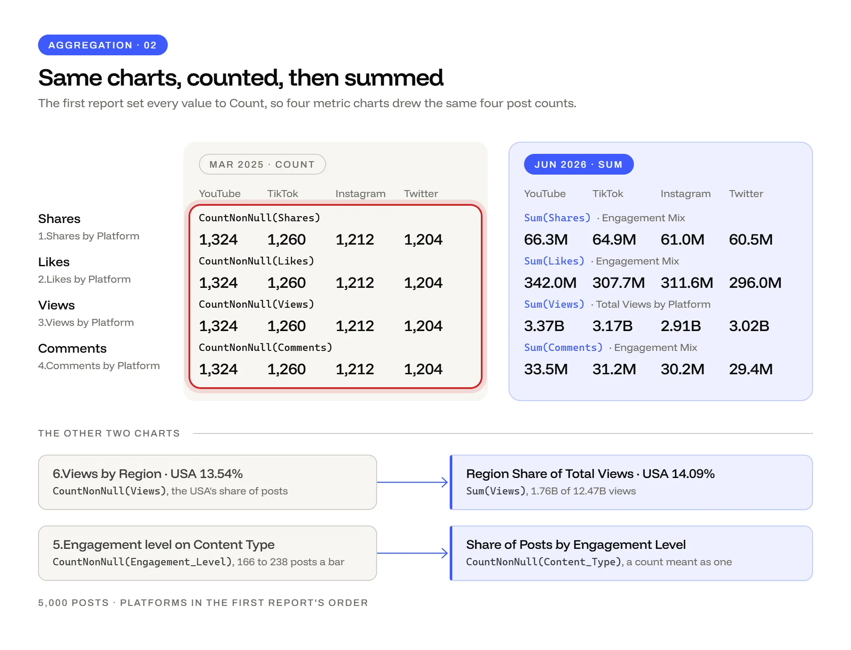Open 'Region Share of Total Views · USA 14.09%' card title
The height and width of the screenshot is (650, 851).
[591, 474]
